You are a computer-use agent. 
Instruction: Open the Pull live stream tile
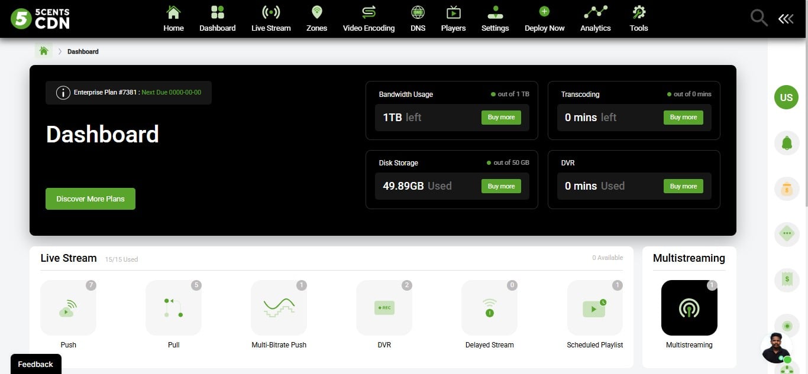click(173, 308)
